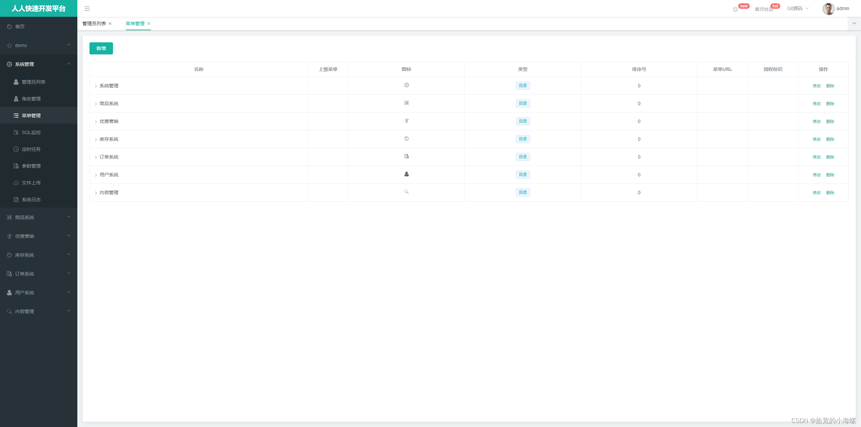The width and height of the screenshot is (861, 427).
Task: Click the 新增 button
Action: (101, 48)
